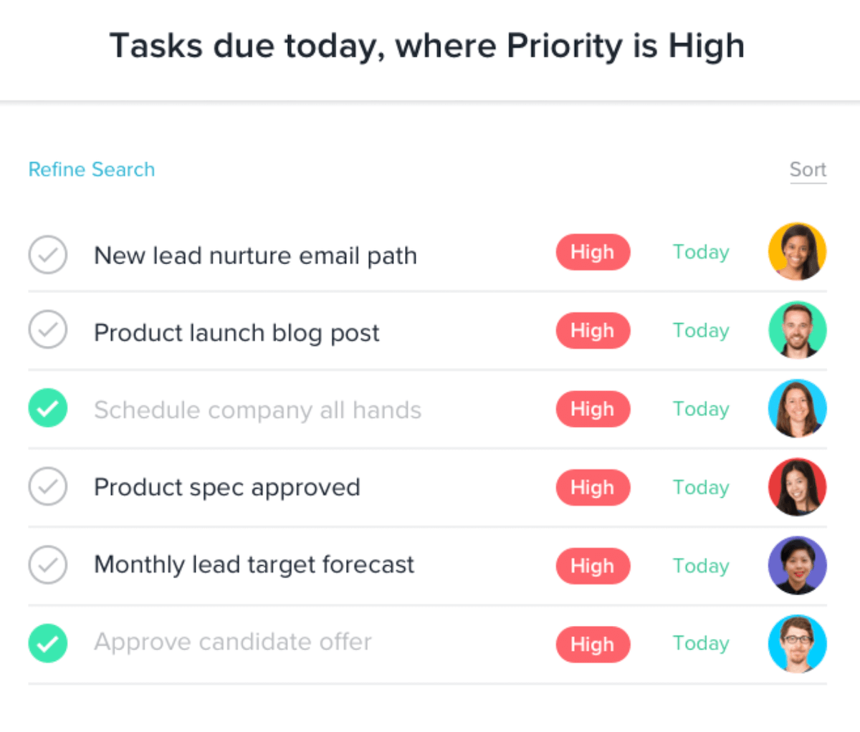
Task: Select High priority badge on Product launch blog post
Action: pyautogui.click(x=593, y=330)
